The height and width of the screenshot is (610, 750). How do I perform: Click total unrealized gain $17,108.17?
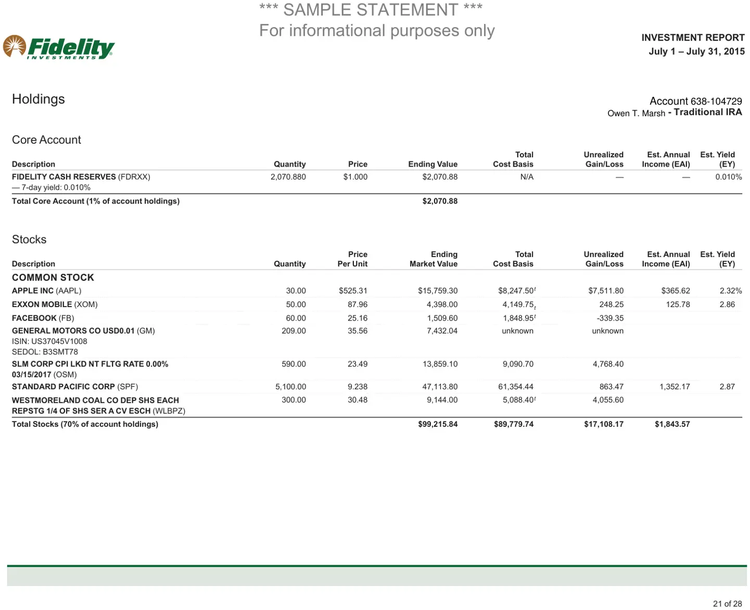click(x=604, y=424)
